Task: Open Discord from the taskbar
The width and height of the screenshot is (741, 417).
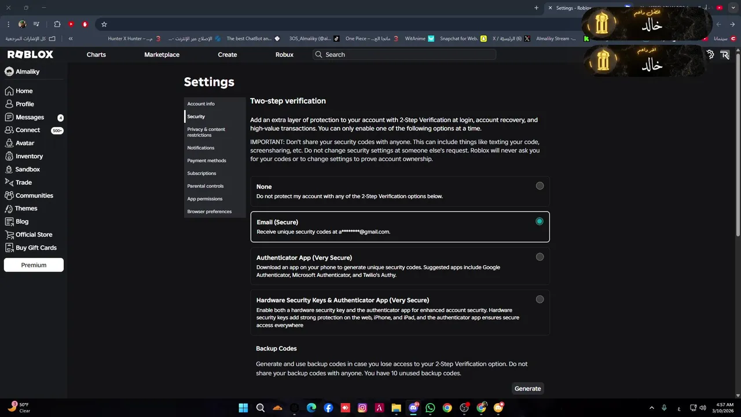Action: [413, 408]
